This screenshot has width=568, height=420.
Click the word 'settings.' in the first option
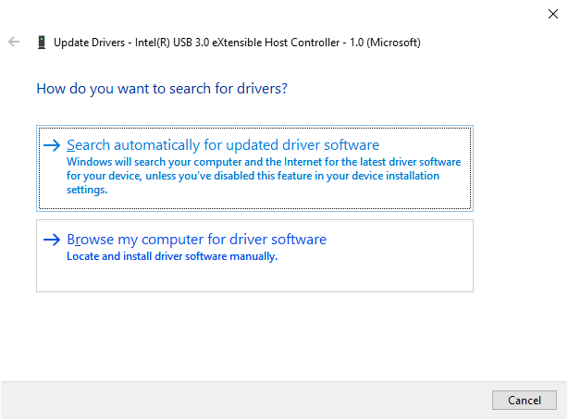point(87,190)
